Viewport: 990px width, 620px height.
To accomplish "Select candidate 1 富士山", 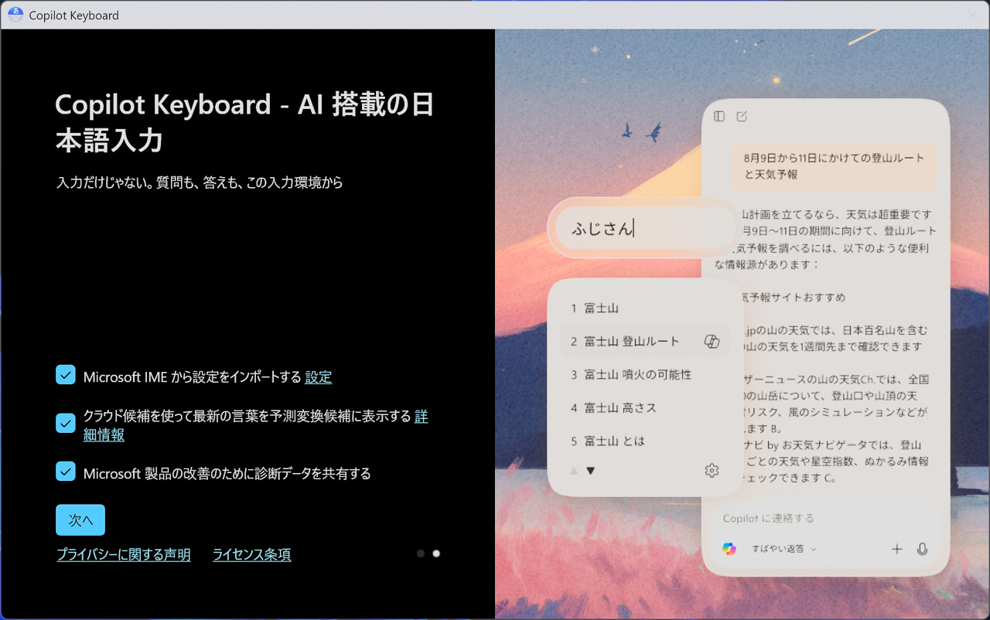I will [x=601, y=308].
